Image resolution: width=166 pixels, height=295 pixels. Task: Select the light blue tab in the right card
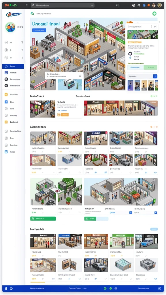coord(135,67)
